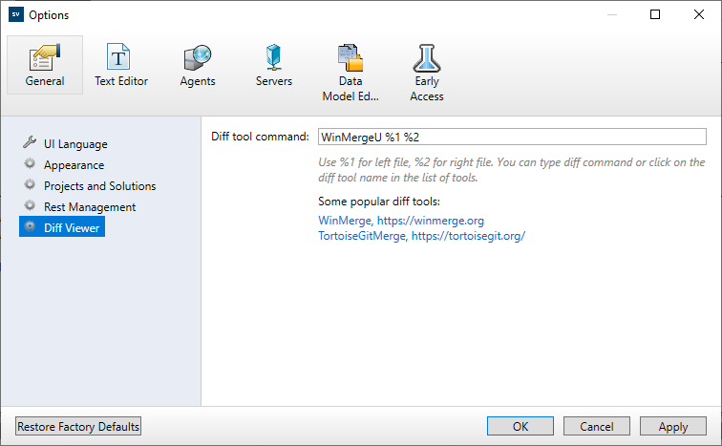Select the Diff Viewer page
The image size is (722, 446).
click(72, 228)
